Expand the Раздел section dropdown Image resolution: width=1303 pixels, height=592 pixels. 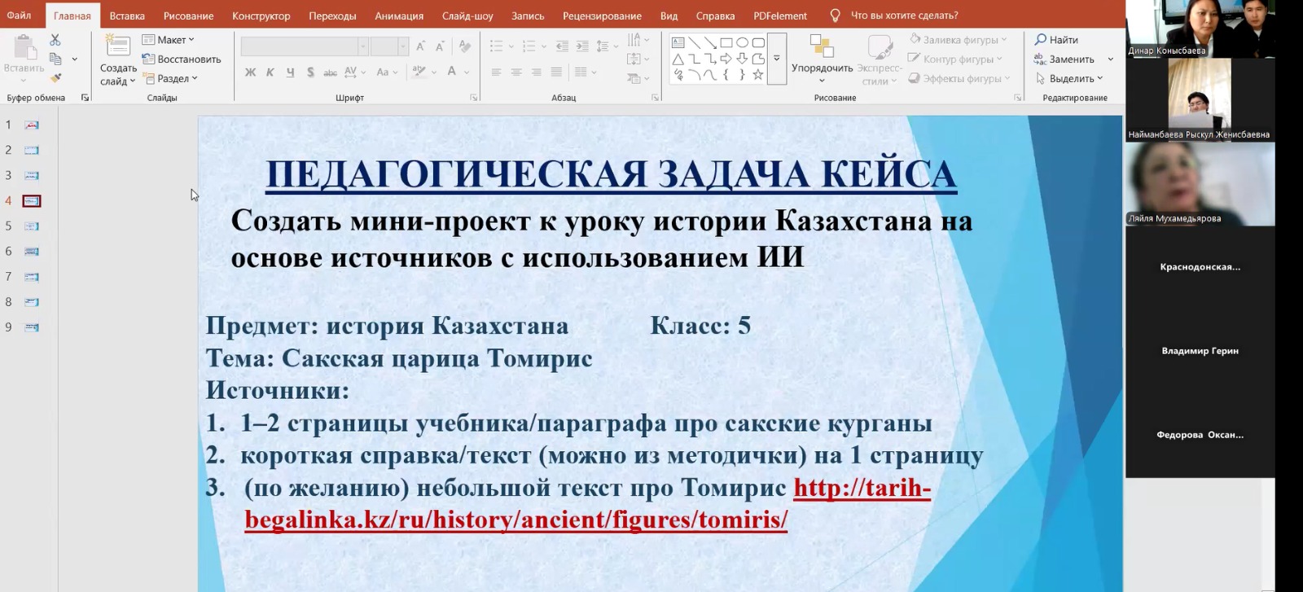pyautogui.click(x=171, y=79)
